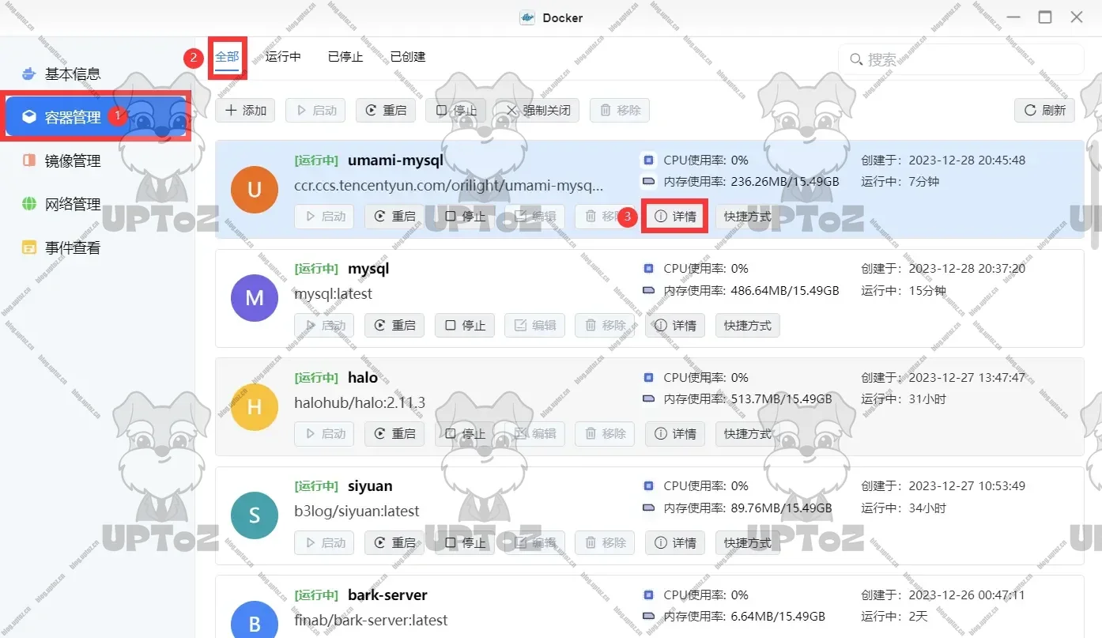Click the top toolbar 强制关闭 button

538,111
